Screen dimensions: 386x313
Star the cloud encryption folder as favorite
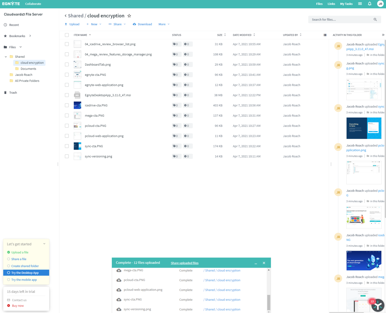coord(129,16)
